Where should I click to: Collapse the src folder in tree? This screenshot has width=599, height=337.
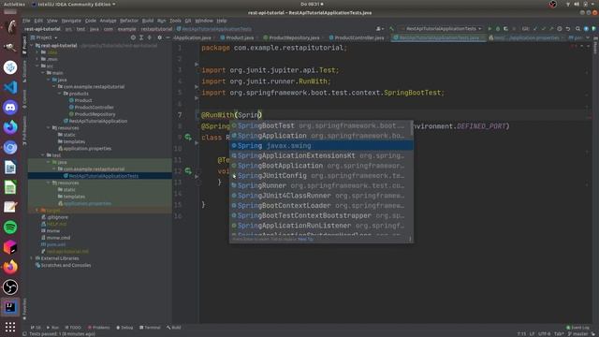coord(37,66)
